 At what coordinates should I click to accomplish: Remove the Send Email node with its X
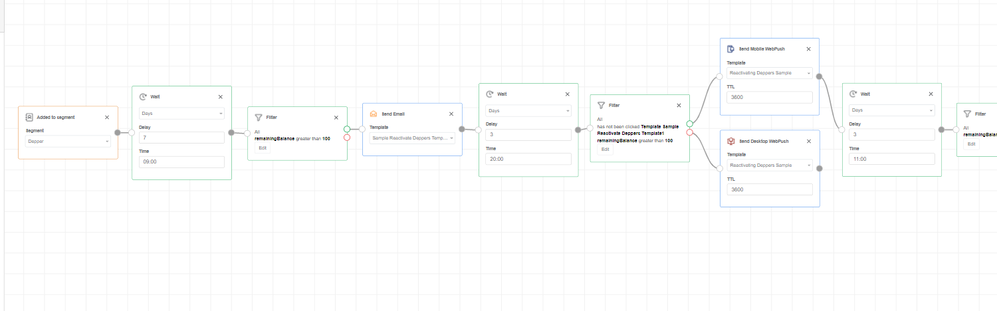pyautogui.click(x=451, y=114)
